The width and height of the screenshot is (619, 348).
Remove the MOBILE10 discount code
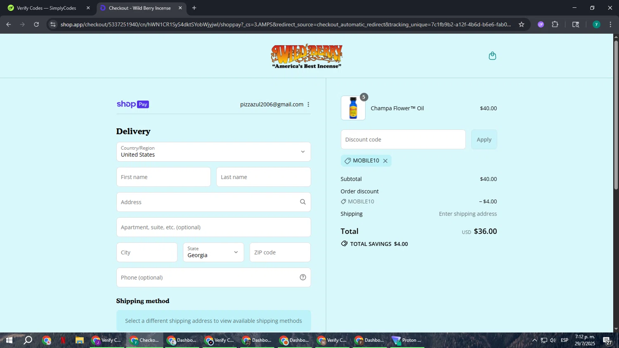tap(385, 161)
